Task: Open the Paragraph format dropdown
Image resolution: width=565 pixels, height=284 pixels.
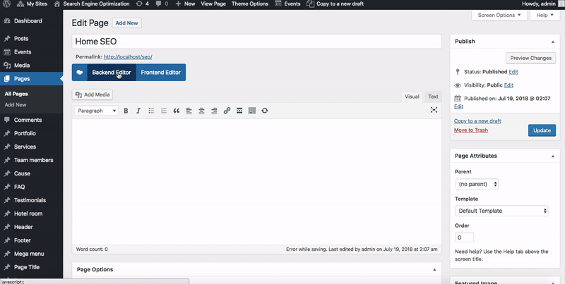Action: (96, 111)
